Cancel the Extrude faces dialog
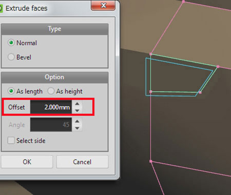The height and width of the screenshot is (195, 231). [x=82, y=162]
